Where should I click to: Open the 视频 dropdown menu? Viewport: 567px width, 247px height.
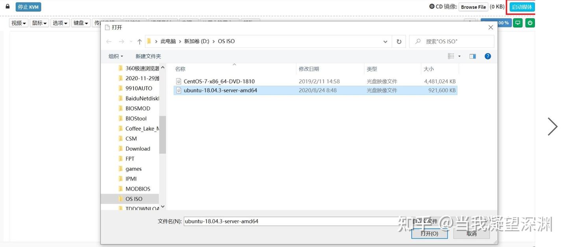tap(18, 22)
